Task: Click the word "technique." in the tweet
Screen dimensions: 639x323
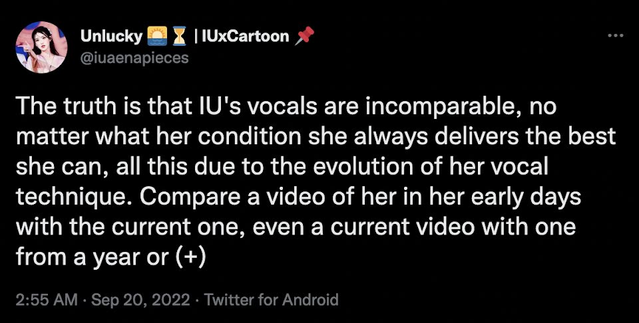Action: (x=75, y=197)
